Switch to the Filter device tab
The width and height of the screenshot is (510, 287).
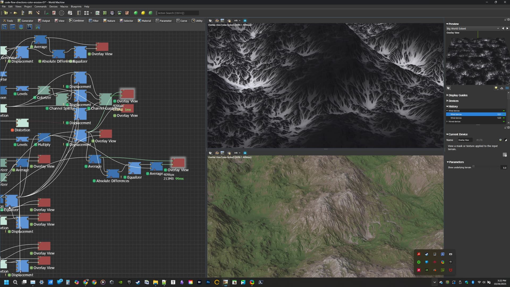93,21
